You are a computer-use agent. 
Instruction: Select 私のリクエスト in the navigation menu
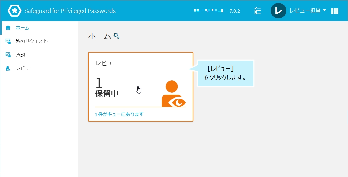coord(31,41)
